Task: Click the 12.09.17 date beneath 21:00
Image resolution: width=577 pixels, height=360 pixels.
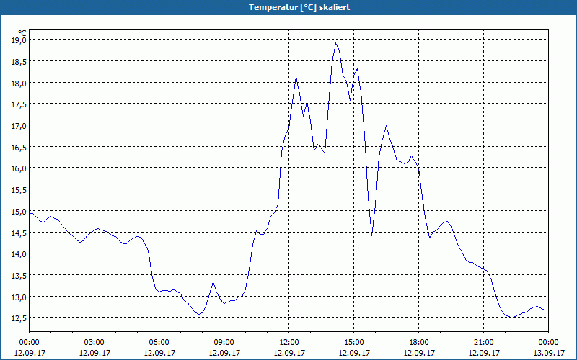Action: [483, 353]
